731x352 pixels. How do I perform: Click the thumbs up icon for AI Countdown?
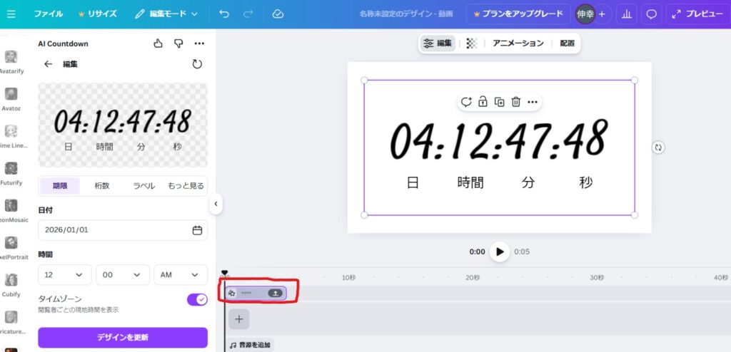pos(158,43)
